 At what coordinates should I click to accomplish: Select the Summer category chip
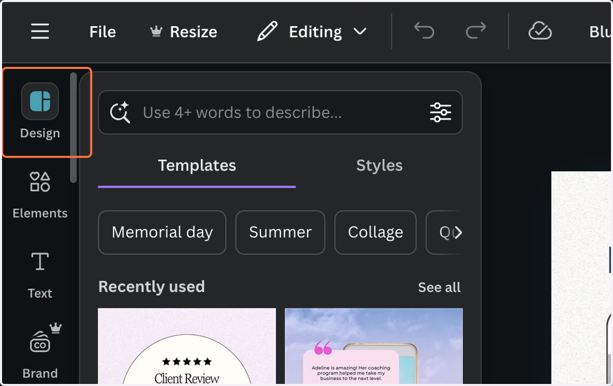click(280, 232)
